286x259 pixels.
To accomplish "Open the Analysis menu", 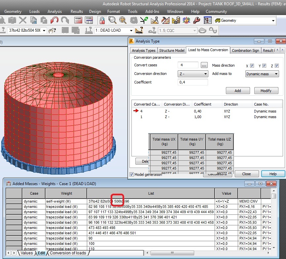I will point(54,11).
